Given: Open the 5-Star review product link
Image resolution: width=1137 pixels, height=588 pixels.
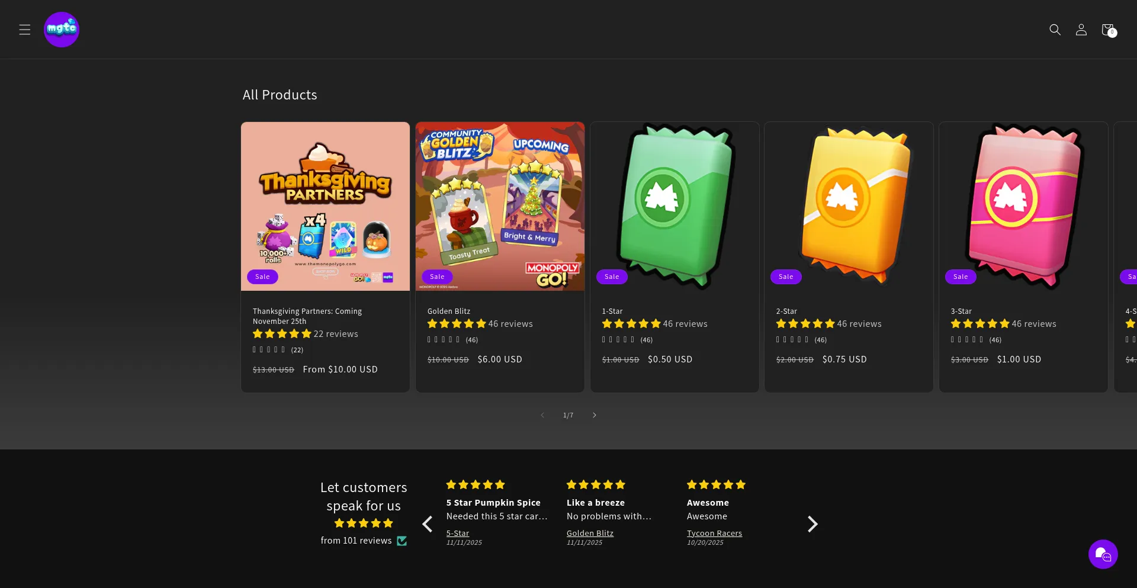Looking at the screenshot, I should (458, 534).
